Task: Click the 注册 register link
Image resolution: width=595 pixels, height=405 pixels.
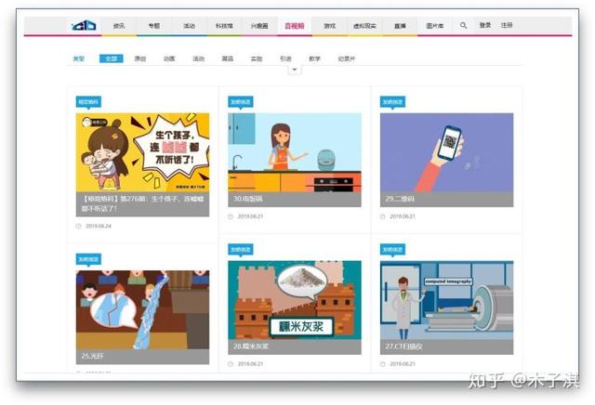Action: pos(507,25)
